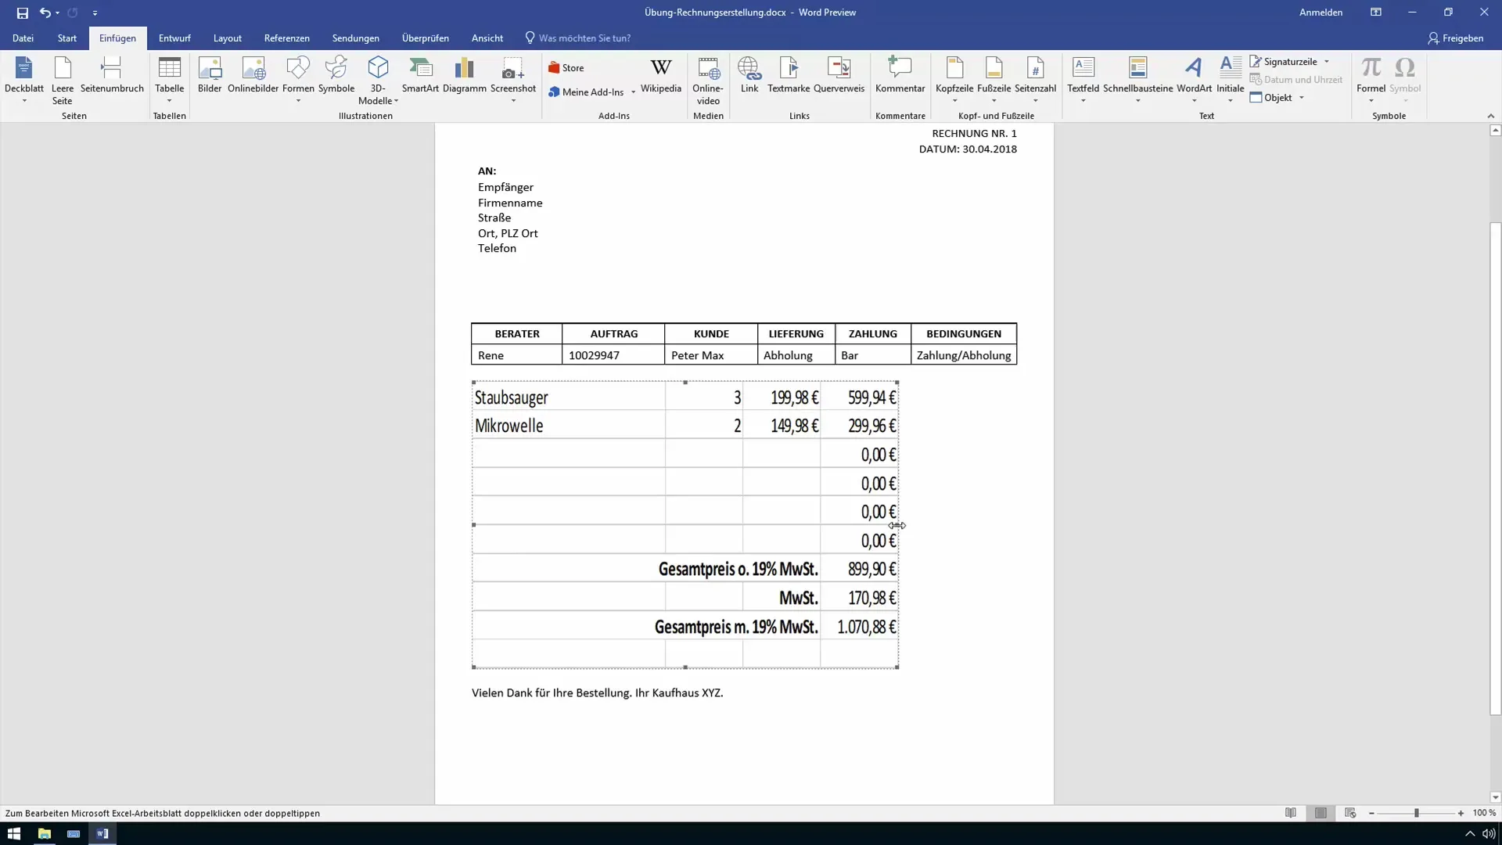This screenshot has height=845, width=1502.
Task: Open the Sendungen tab
Action: [355, 38]
